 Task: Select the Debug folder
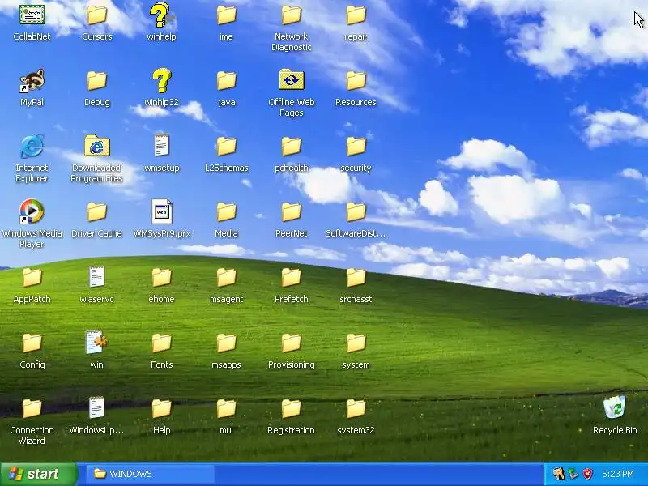click(x=96, y=80)
